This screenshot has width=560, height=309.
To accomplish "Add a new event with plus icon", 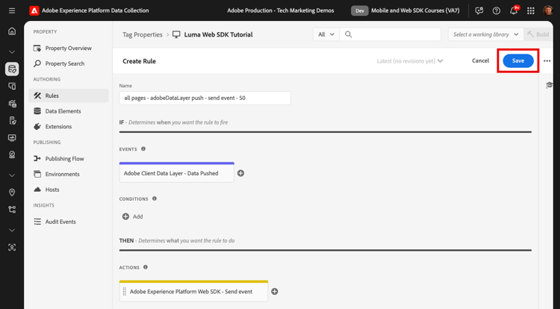I will (240, 173).
